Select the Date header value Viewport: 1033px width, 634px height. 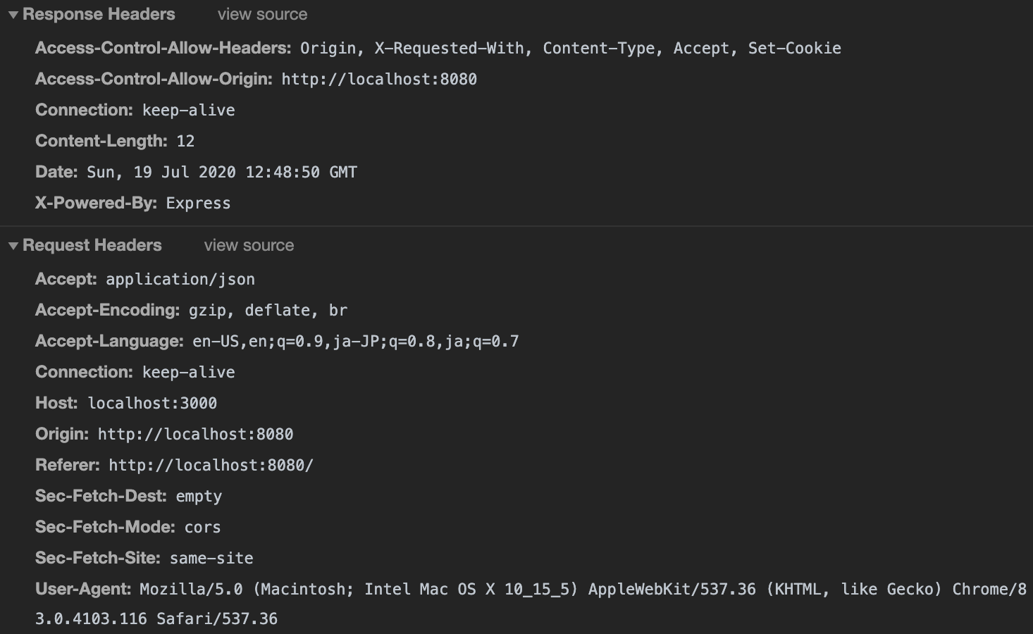pos(222,172)
